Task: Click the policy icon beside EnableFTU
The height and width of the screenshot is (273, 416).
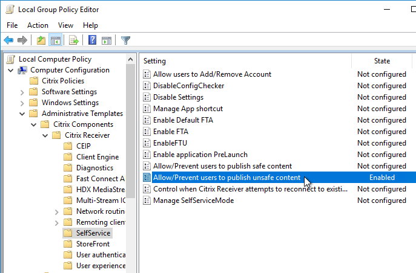Action: point(147,143)
